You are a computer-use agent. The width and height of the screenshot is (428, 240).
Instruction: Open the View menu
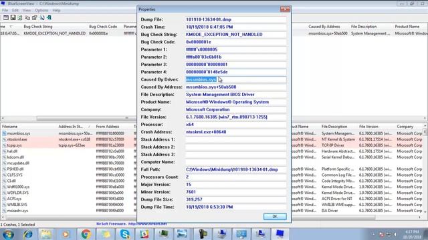pos(27,11)
